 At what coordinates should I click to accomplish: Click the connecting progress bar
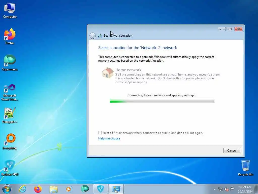coord(162,101)
